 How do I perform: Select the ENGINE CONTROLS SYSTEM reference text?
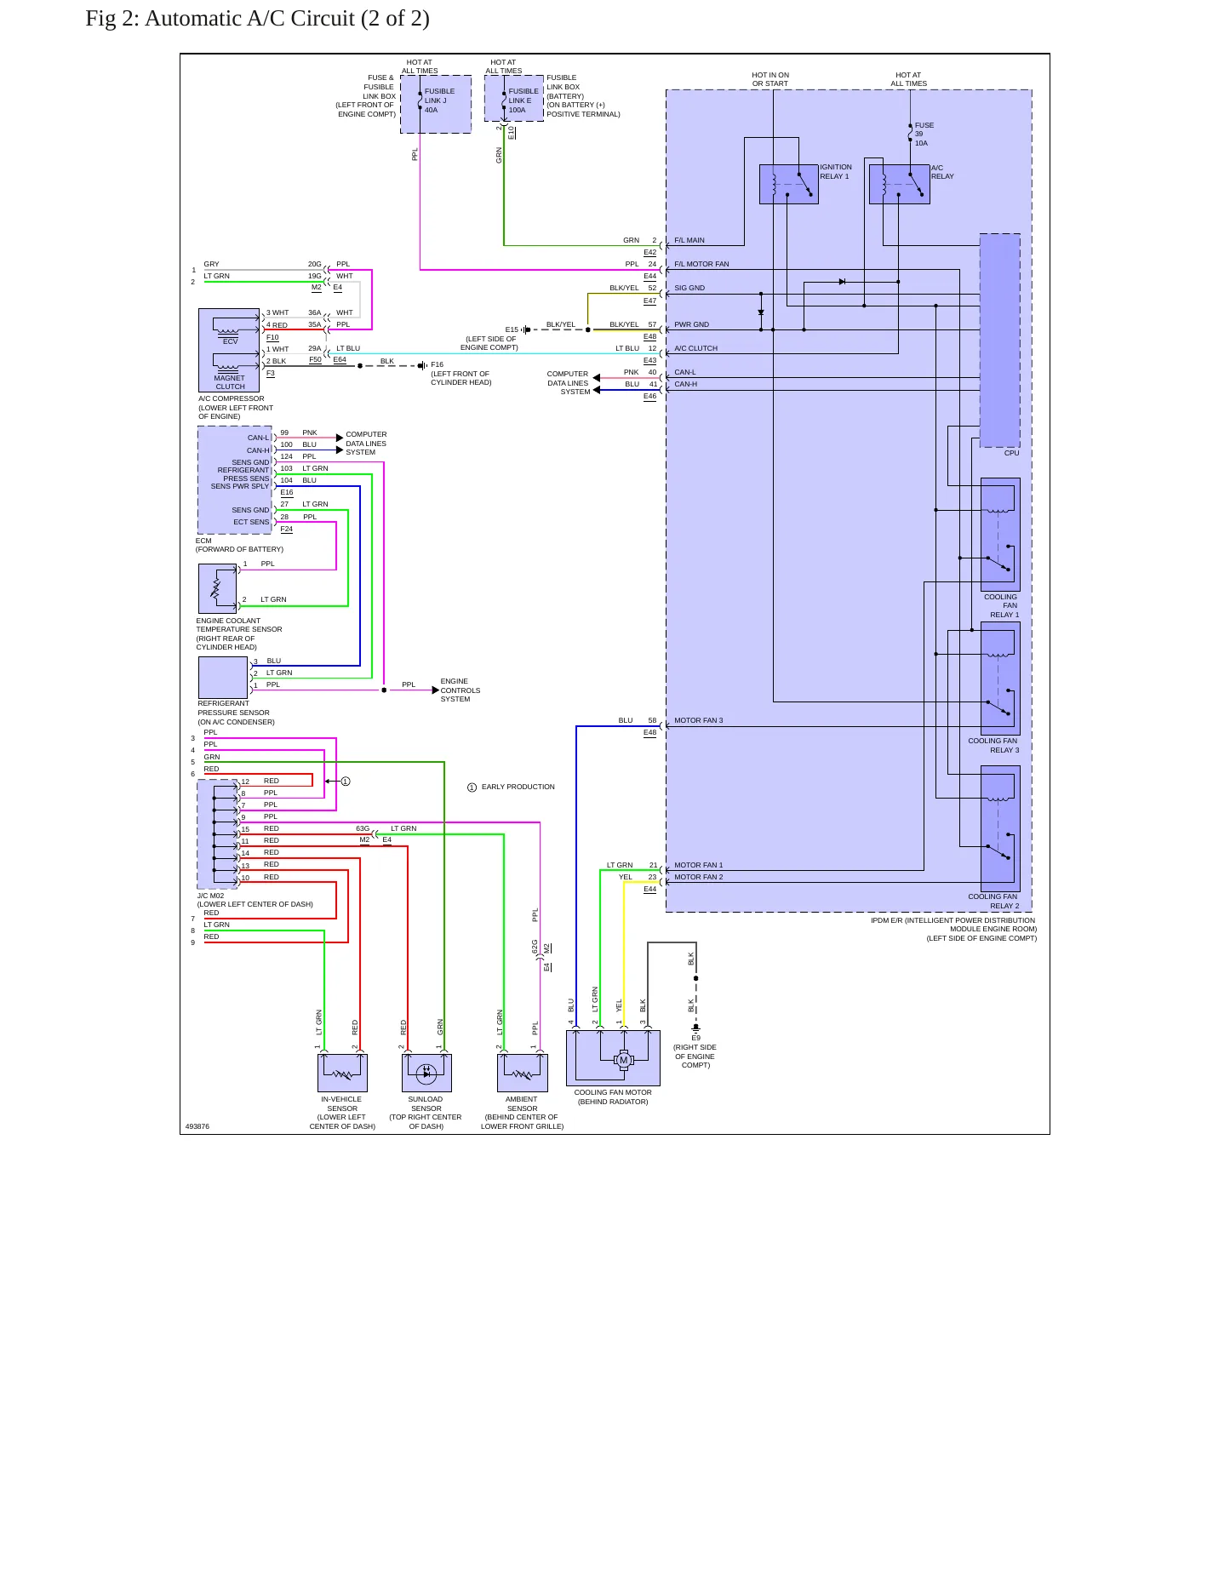click(x=461, y=690)
